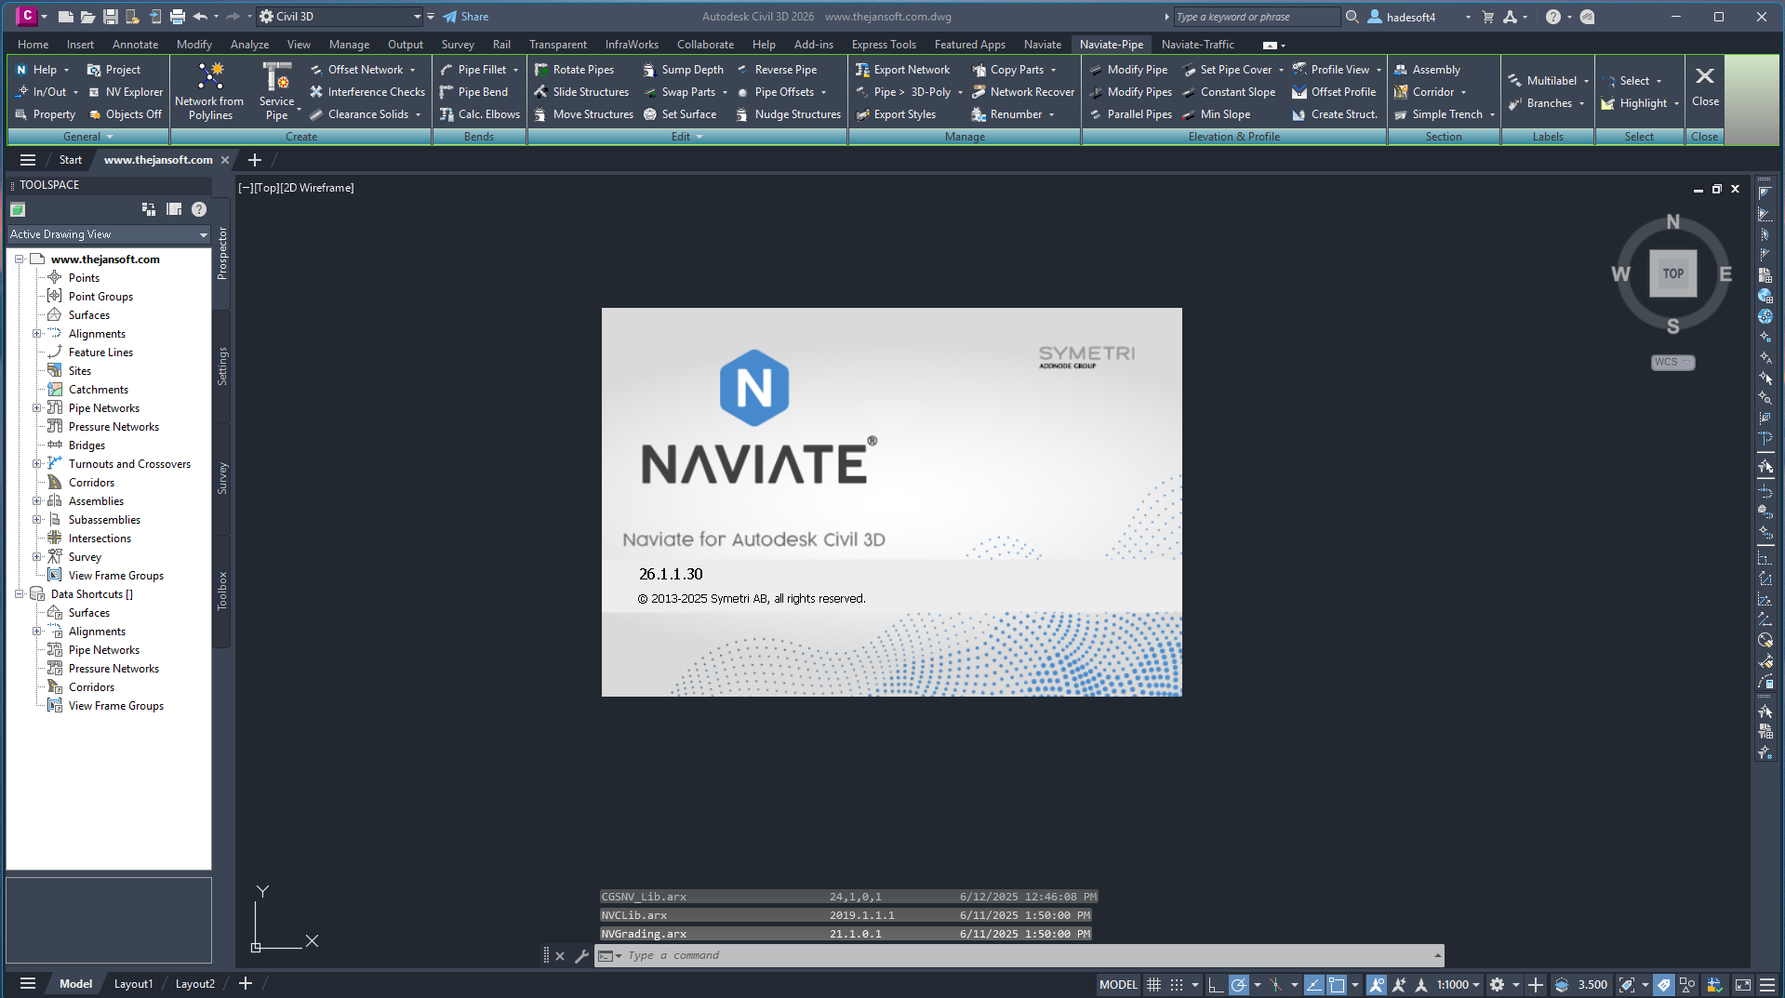The image size is (1785, 998).
Task: Choose Constant Slope tool
Action: coord(1229,92)
